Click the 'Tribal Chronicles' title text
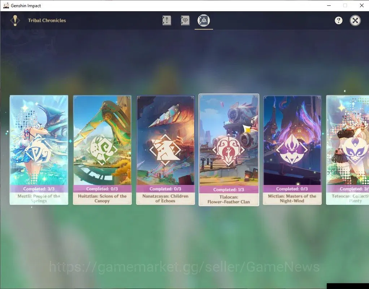369x289 pixels. [x=47, y=21]
